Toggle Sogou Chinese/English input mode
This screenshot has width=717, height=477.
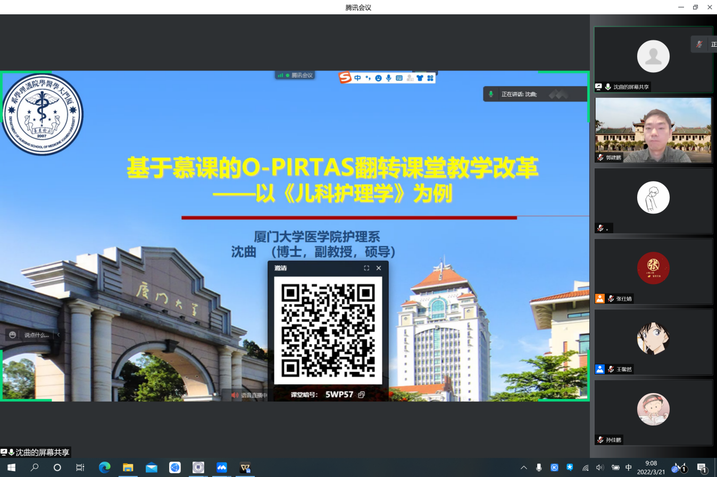[357, 78]
